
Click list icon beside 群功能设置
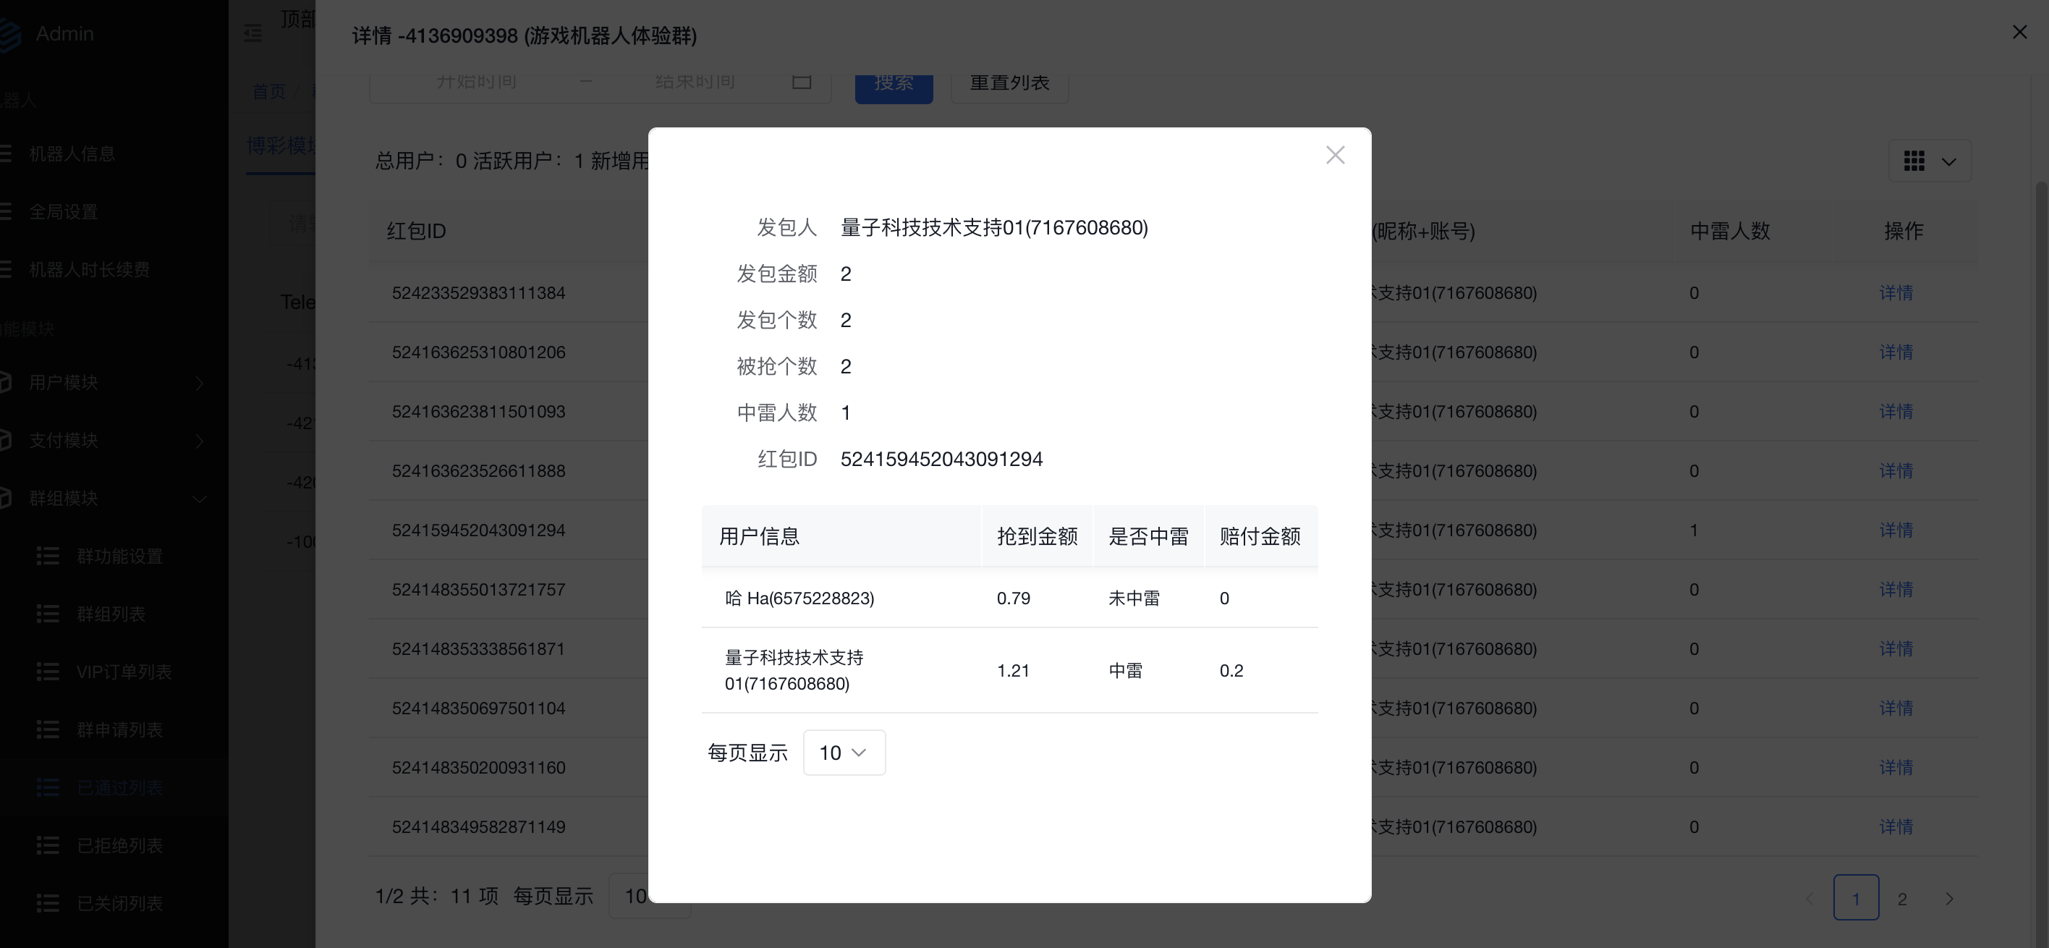[x=48, y=556]
